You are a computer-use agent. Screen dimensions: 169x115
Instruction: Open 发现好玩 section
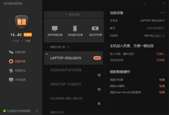20,71
